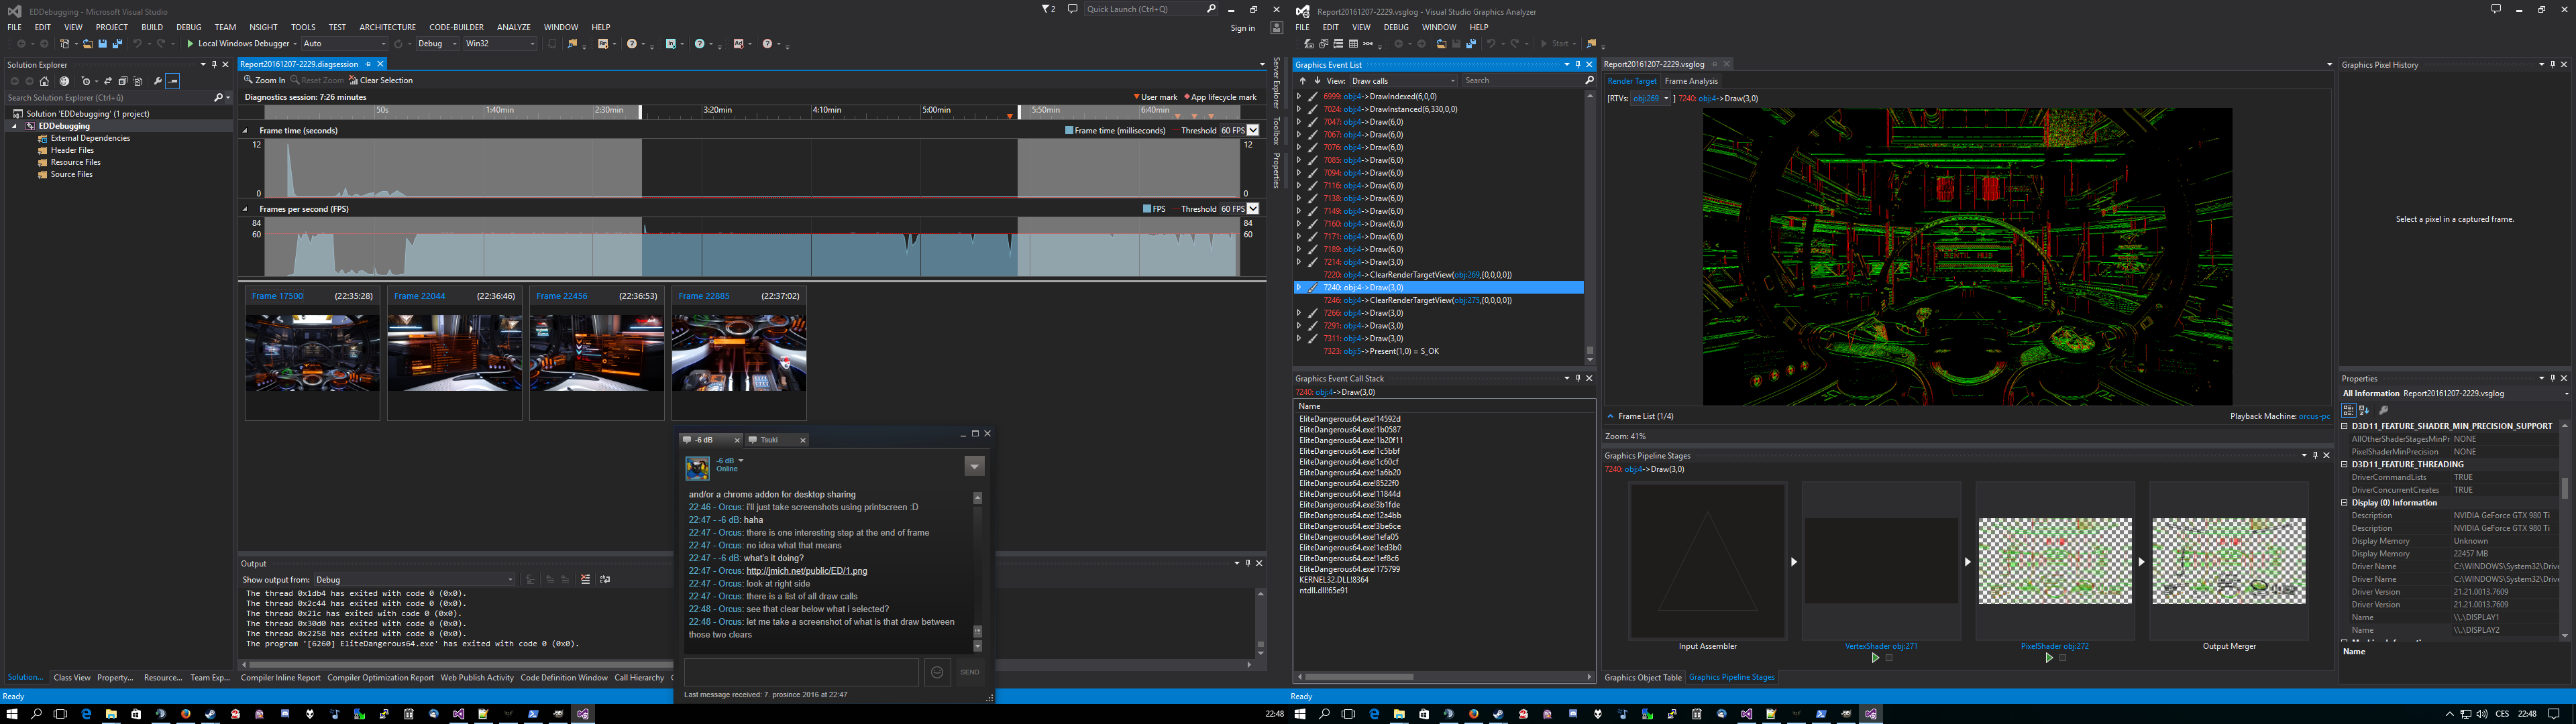2576x724 pixels.
Task: Click the Open File icon in Visual Studio toolbar
Action: (x=88, y=44)
